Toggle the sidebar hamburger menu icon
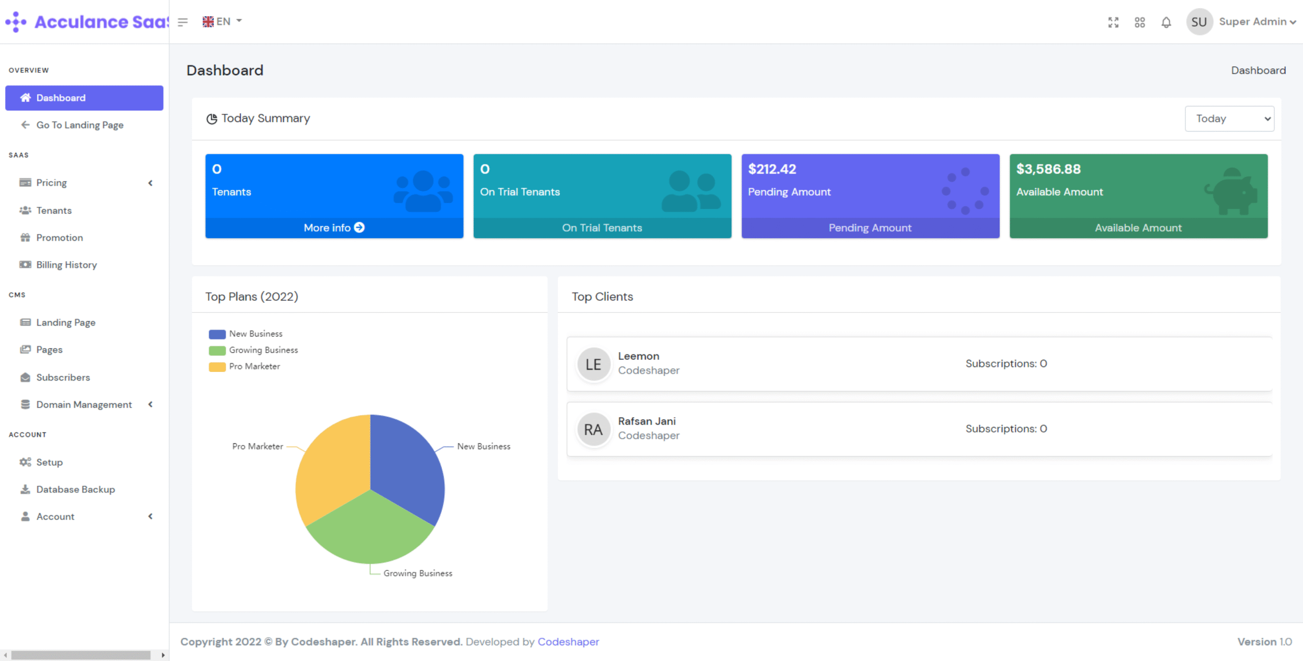This screenshot has height=661, width=1303. point(183,22)
